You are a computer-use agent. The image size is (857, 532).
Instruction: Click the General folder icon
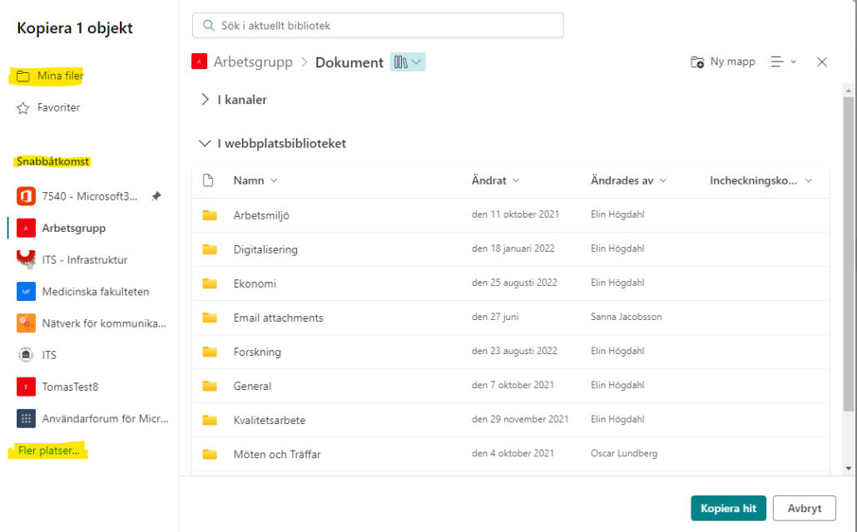click(210, 386)
